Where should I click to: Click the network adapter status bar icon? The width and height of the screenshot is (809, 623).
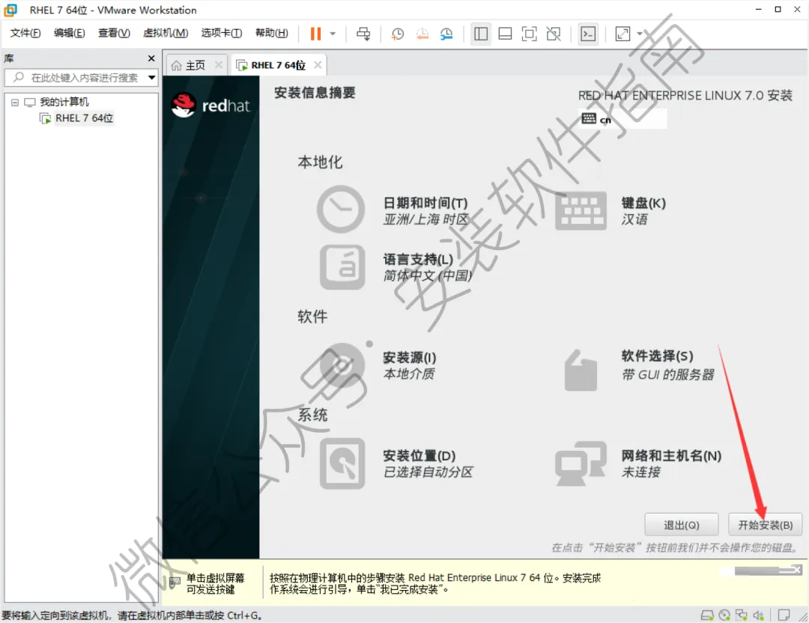[742, 616]
